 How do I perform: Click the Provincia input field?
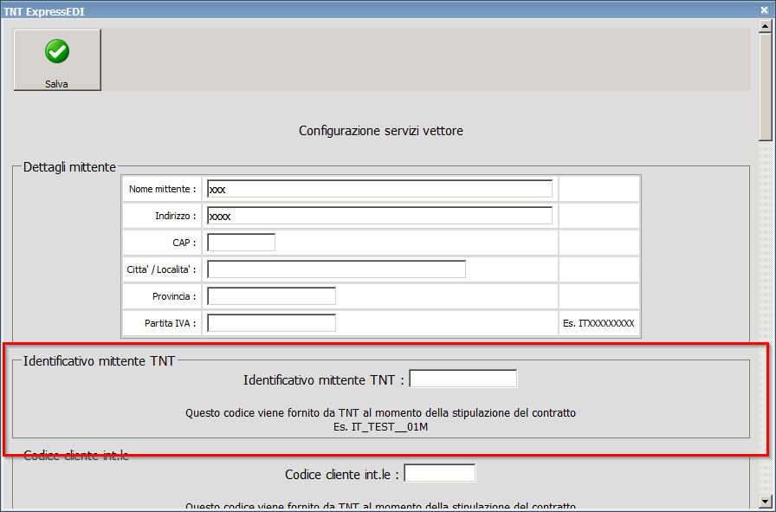(271, 296)
